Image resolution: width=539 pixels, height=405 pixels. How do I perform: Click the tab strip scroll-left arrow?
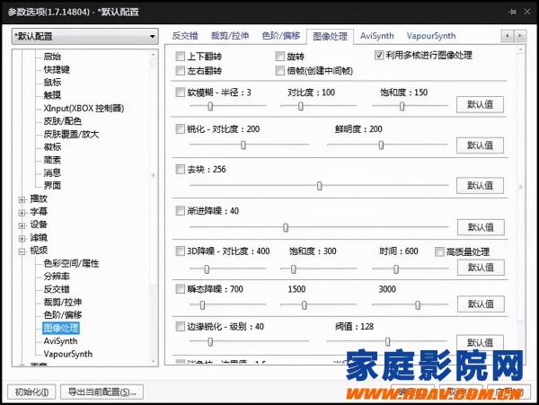[x=508, y=36]
